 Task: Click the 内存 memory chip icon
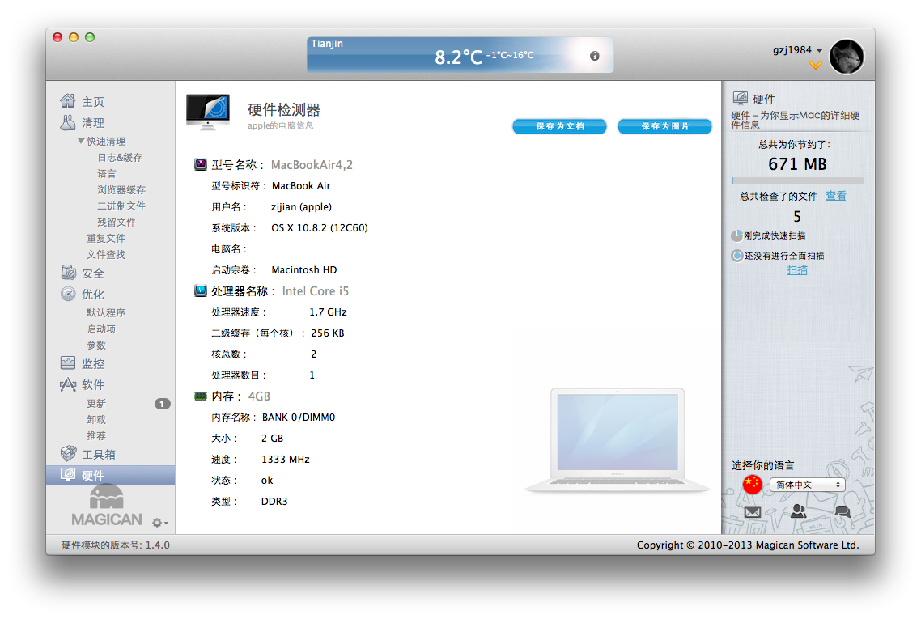[200, 396]
